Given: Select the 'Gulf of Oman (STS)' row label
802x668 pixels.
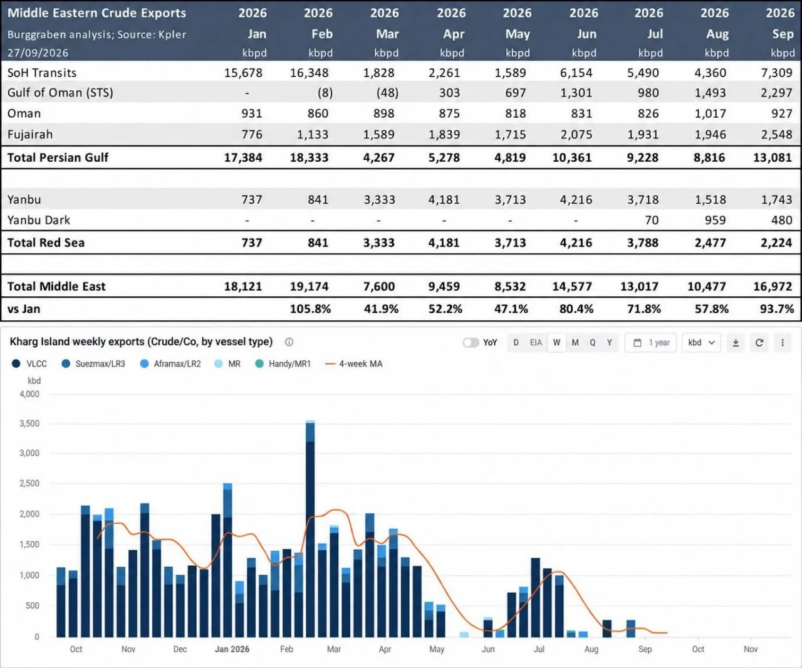Looking at the screenshot, I should pyautogui.click(x=60, y=93).
